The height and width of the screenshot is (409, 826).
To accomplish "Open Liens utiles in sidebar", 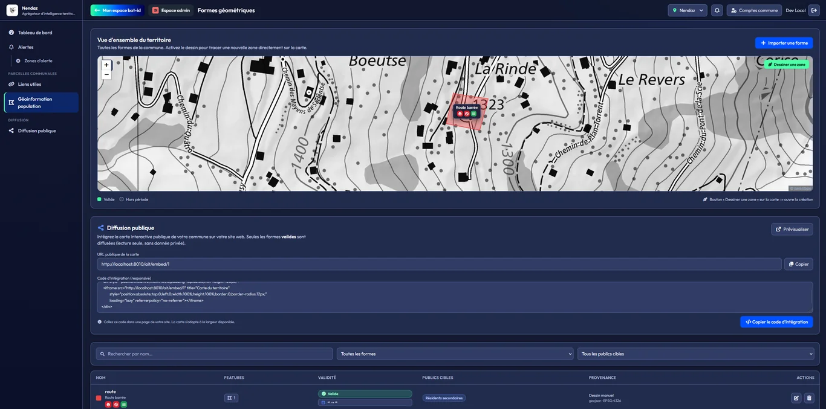I will pyautogui.click(x=41, y=84).
